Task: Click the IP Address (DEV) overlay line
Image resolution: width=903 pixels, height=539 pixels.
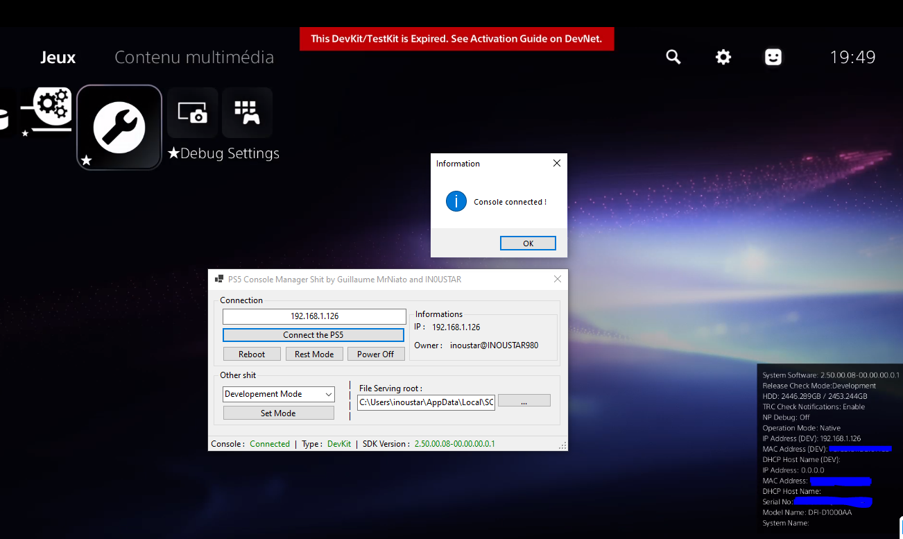Action: [811, 438]
